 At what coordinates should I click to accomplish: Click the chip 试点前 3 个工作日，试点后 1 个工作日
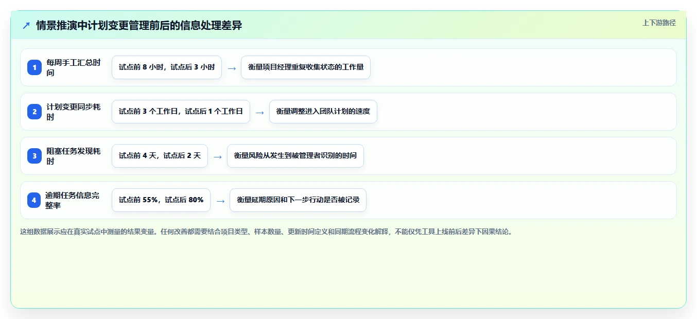pos(181,112)
